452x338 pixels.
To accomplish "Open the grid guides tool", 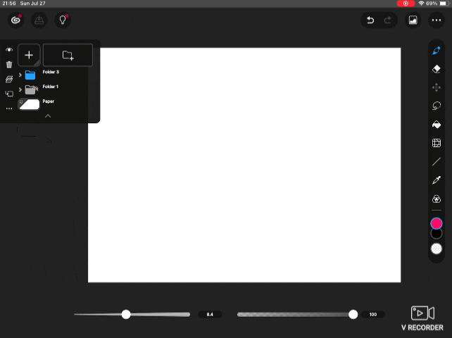I will coord(437,143).
